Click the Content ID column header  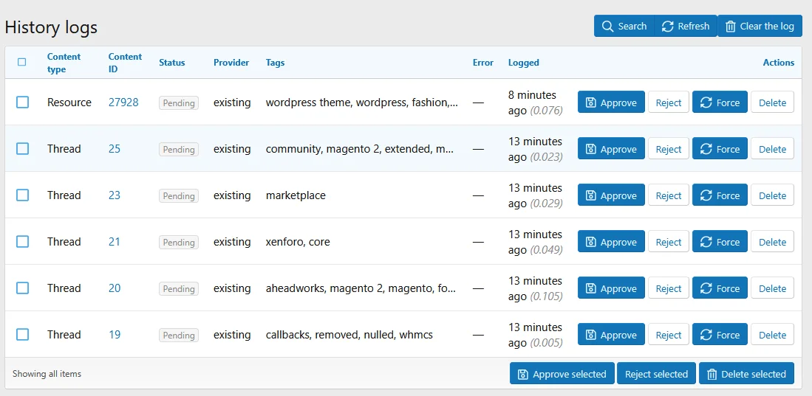pos(125,63)
